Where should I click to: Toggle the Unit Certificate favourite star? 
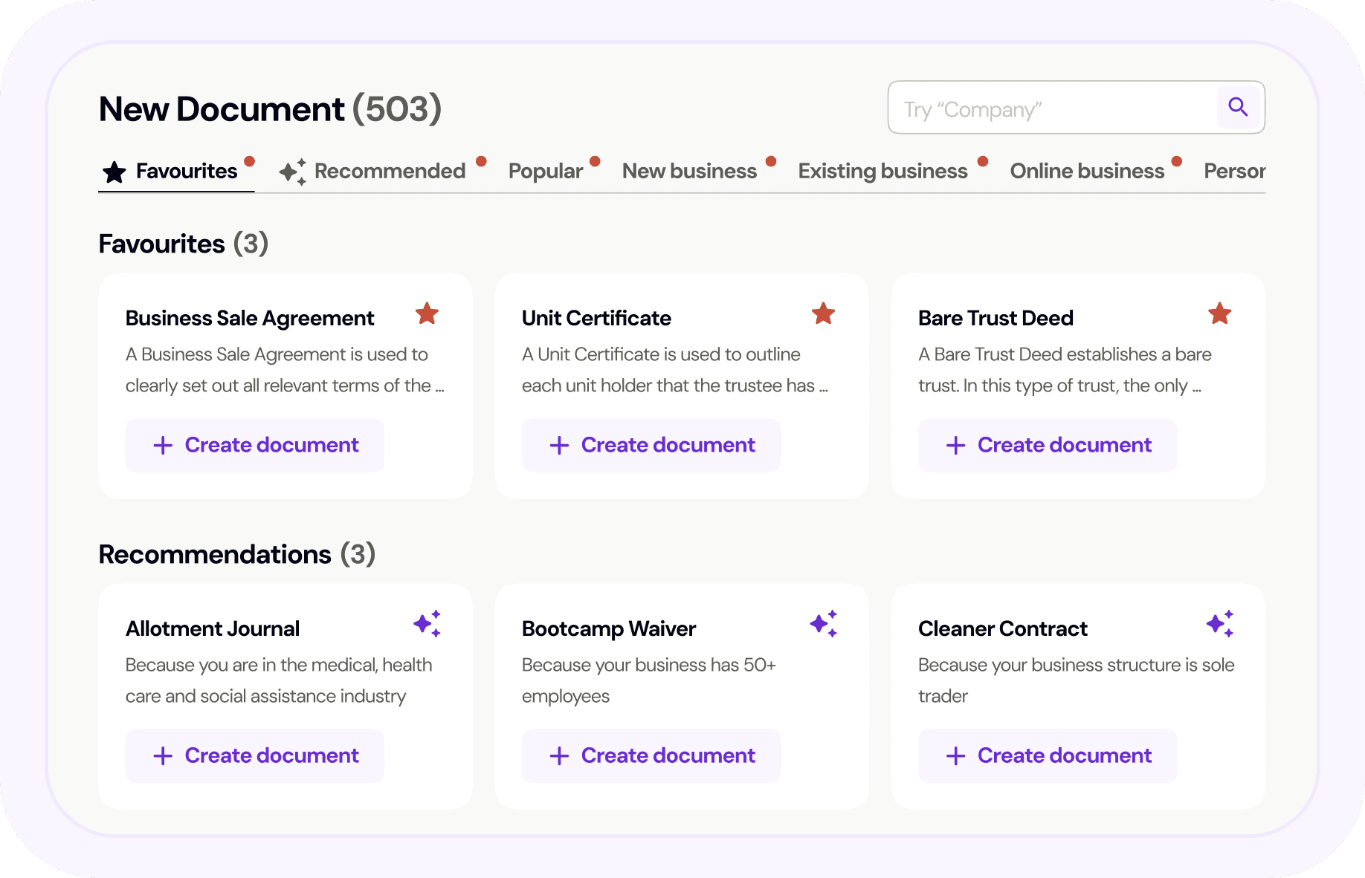coord(823,314)
